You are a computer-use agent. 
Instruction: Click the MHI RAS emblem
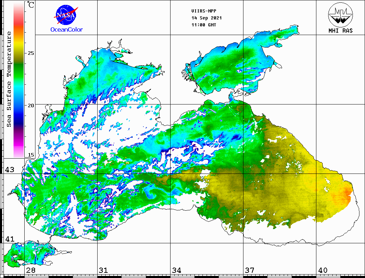[x=341, y=15]
